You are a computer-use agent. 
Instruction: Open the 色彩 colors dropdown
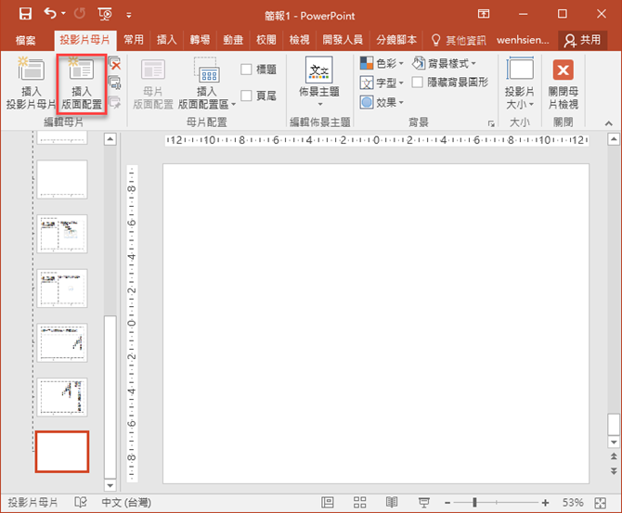tap(382, 63)
